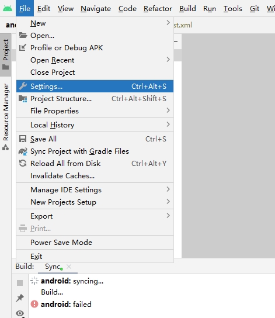Screen dimensions: 275x318
Task: Click the stop build square icon
Action: (20, 283)
